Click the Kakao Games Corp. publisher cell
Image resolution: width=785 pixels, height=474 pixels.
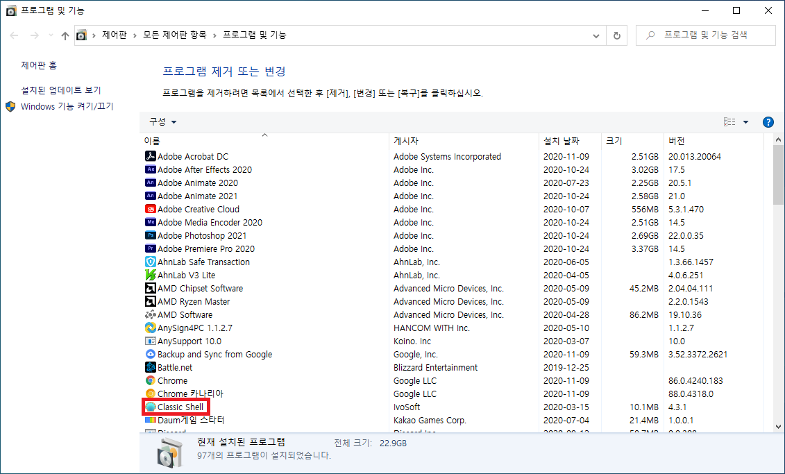point(430,420)
